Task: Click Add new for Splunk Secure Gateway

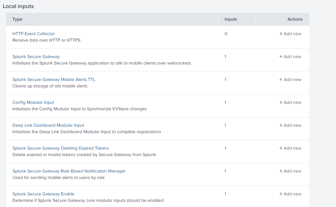Action: tap(290, 56)
